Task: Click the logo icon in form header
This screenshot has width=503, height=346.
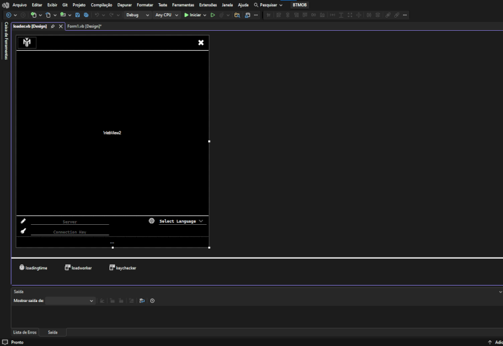Action: [27, 43]
